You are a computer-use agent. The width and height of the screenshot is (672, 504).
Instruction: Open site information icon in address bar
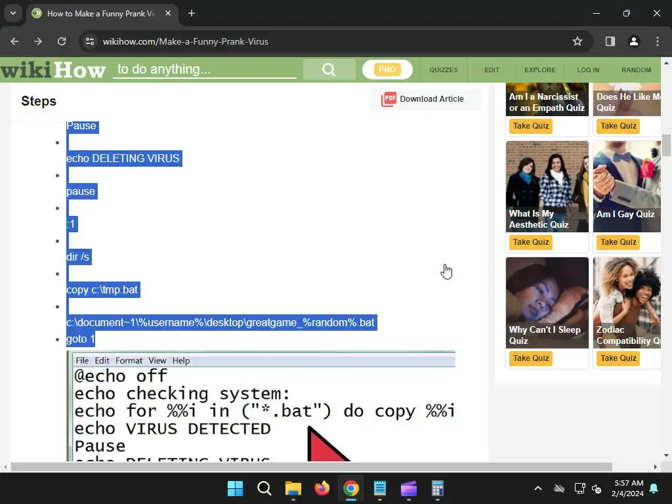(90, 41)
